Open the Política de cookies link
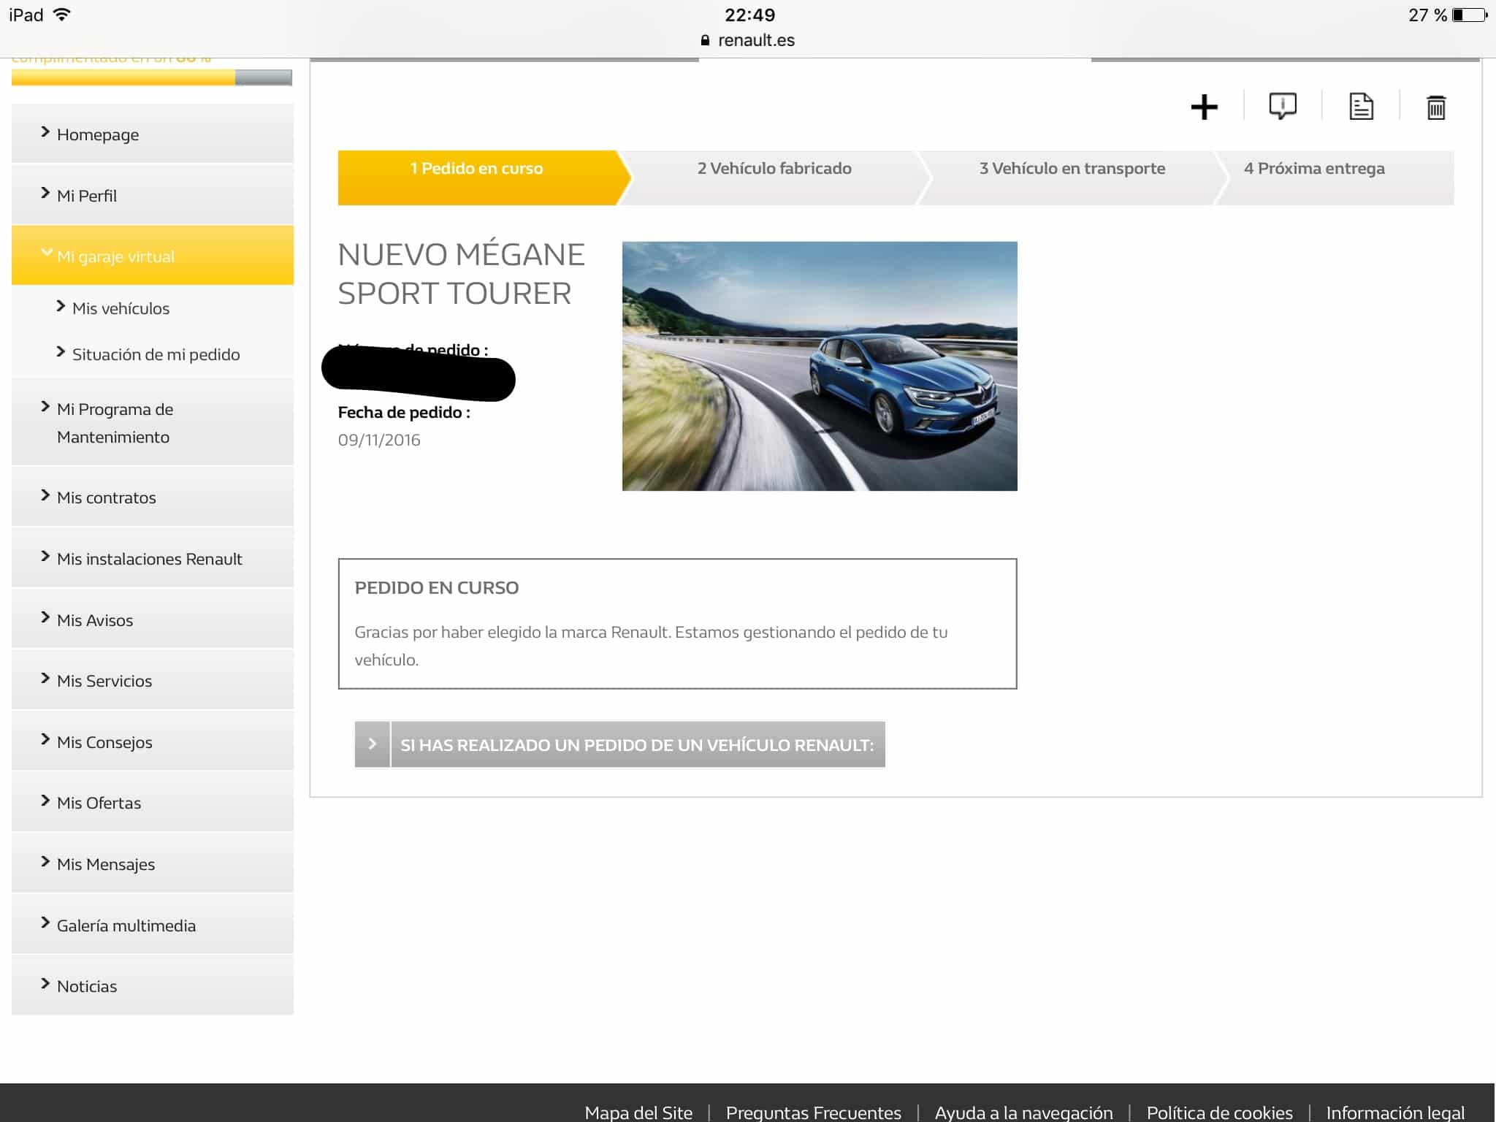The width and height of the screenshot is (1496, 1122). click(1219, 1112)
